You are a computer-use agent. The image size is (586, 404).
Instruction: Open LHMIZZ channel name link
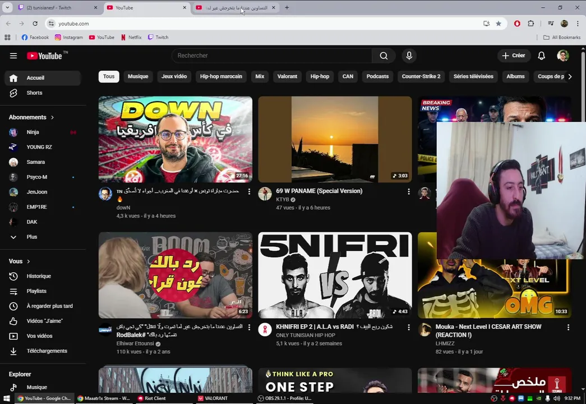(x=445, y=343)
